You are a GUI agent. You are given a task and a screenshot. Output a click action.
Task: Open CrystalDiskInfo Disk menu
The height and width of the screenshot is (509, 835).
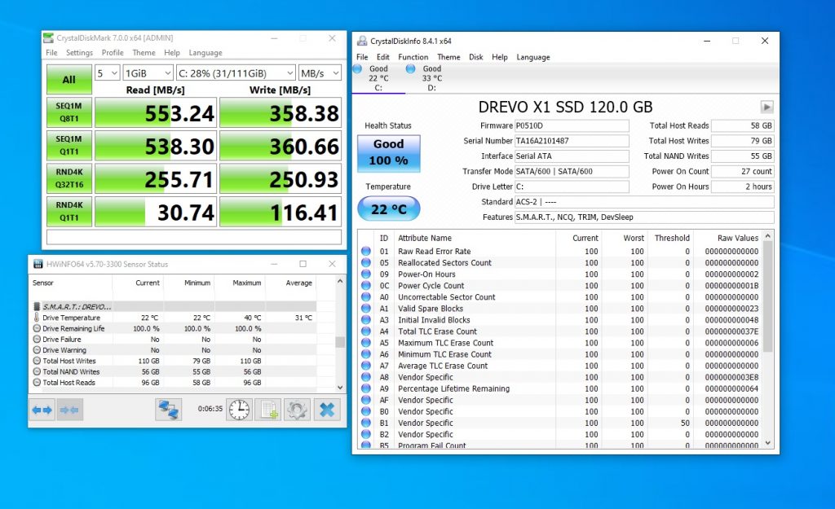tap(476, 57)
